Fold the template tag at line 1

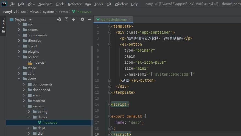tap(110, 26)
